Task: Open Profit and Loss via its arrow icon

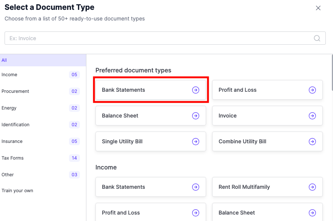Action: (x=312, y=90)
